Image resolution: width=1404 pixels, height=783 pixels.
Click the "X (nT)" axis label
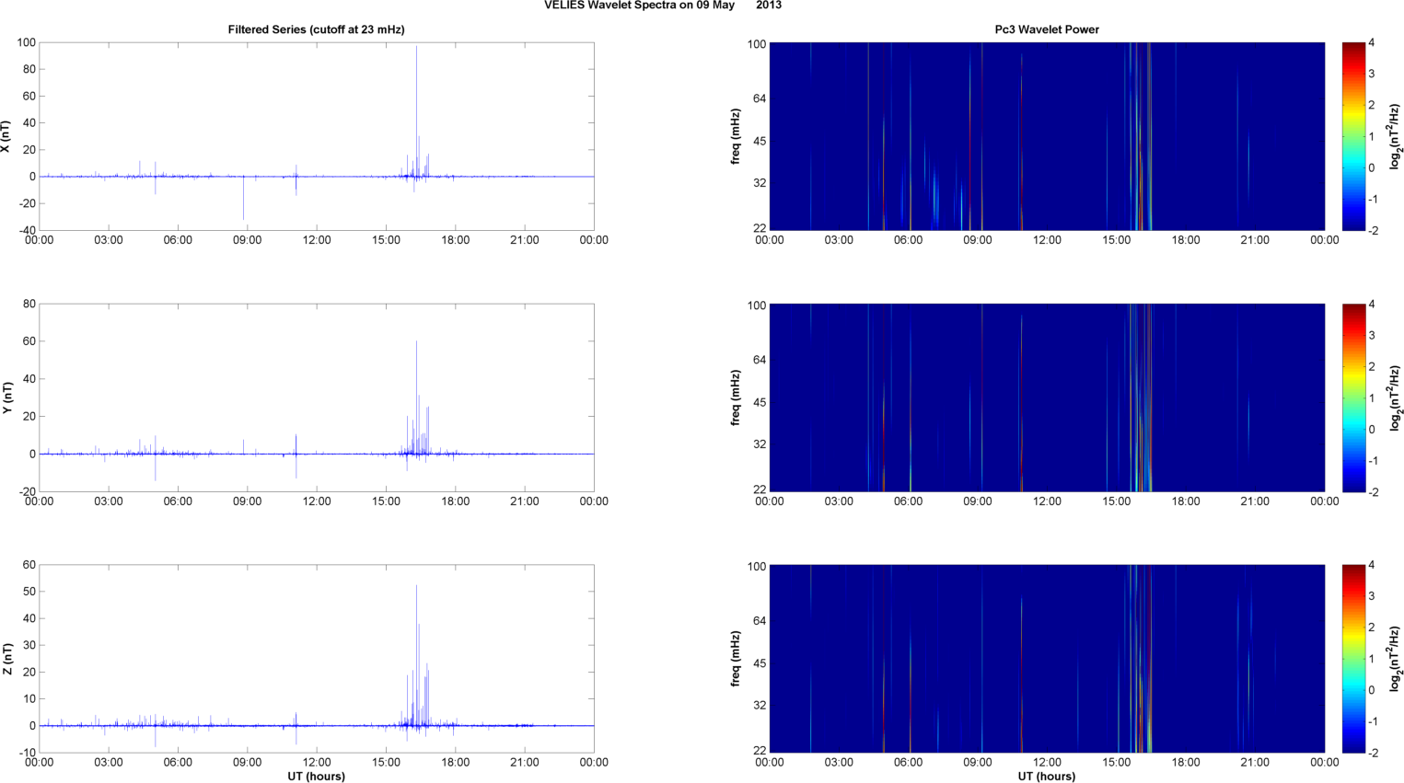(6, 136)
